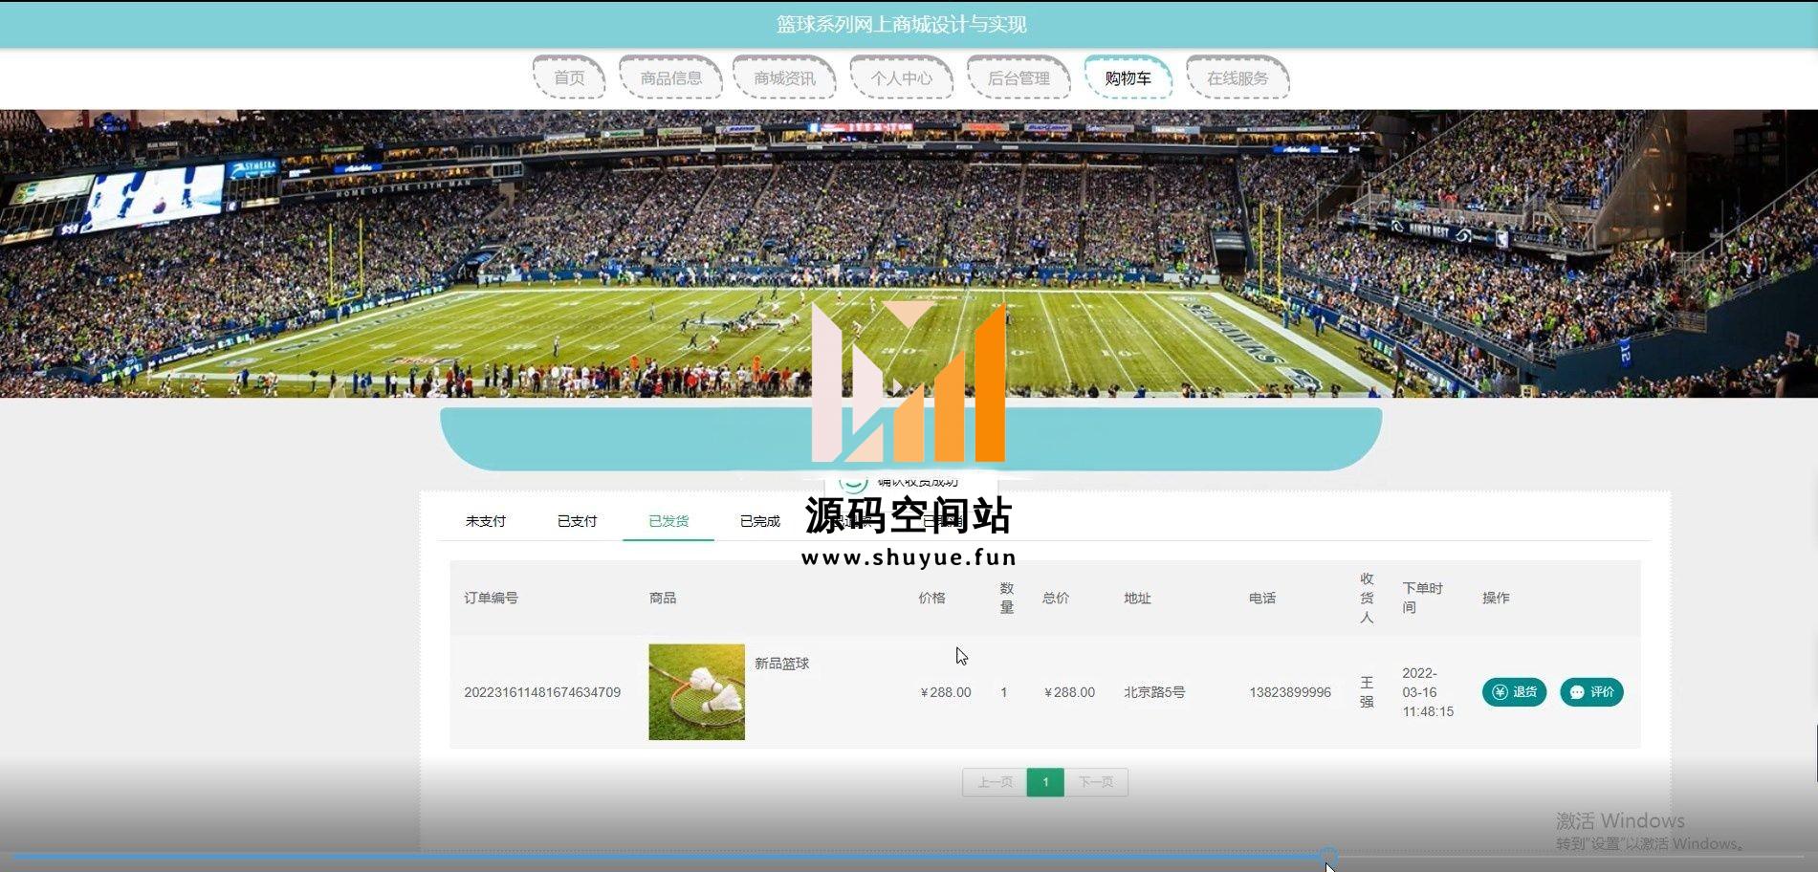Screen dimensions: 1818x872
Task: Open 个人中心 menu item
Action: [x=901, y=77]
